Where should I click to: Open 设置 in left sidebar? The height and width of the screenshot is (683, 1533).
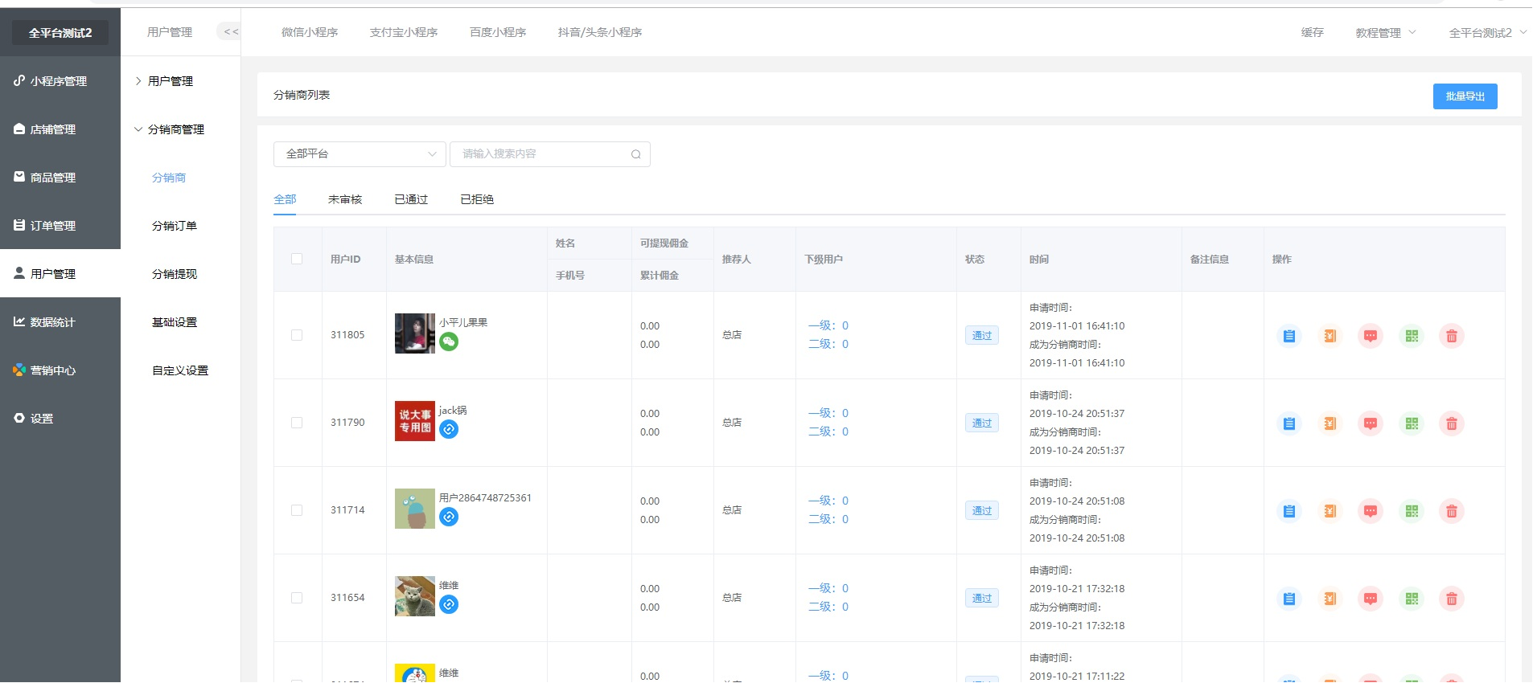[x=60, y=419]
